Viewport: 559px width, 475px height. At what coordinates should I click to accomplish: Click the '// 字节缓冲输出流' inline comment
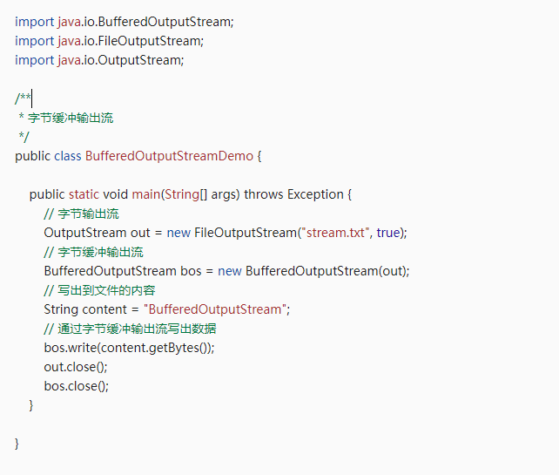coord(93,252)
